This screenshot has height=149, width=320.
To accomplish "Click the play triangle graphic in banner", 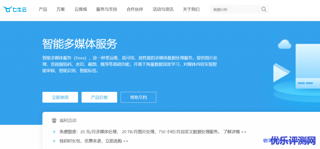I will 280,73.
